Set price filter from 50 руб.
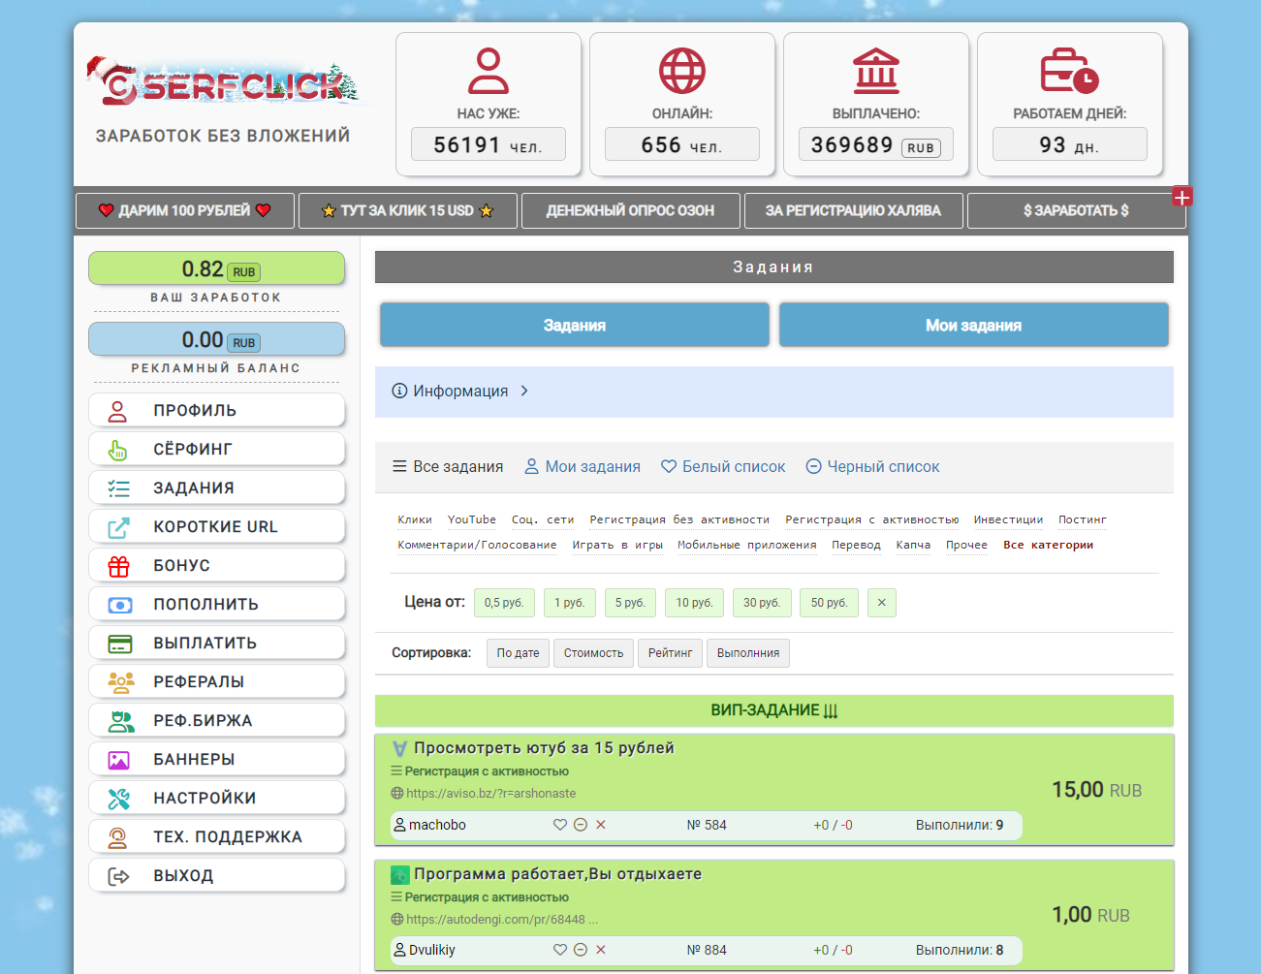Image resolution: width=1261 pixels, height=974 pixels. [829, 603]
